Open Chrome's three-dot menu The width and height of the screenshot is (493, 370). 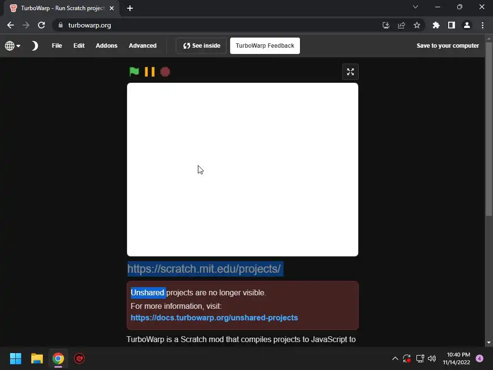coord(482,25)
